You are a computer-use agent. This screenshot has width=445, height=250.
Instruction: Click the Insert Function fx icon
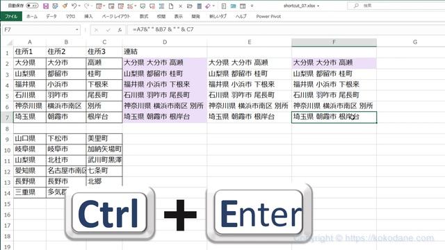120,30
